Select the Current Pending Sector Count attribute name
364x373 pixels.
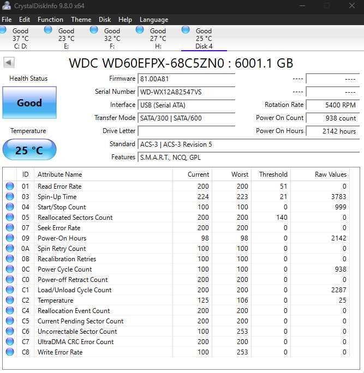(x=80, y=321)
